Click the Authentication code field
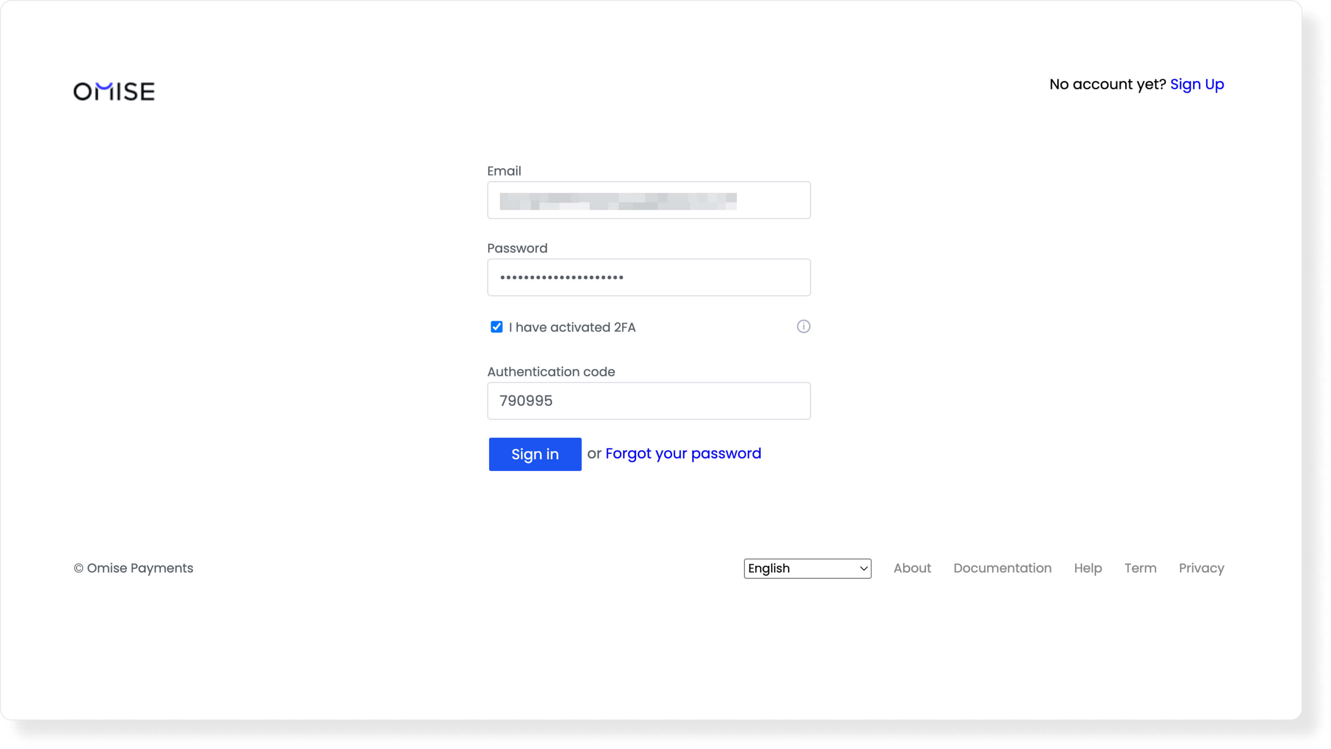1331x749 pixels. click(648, 400)
